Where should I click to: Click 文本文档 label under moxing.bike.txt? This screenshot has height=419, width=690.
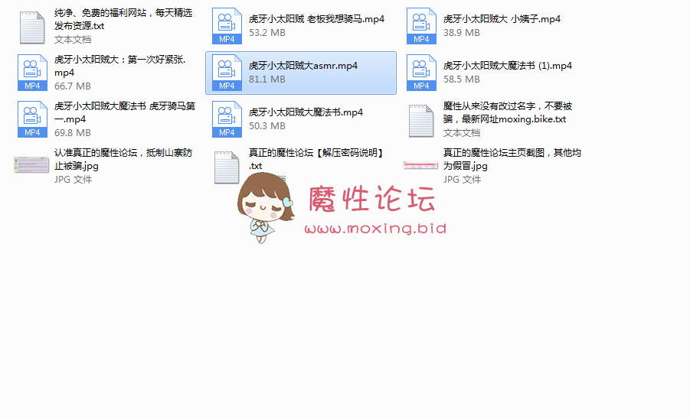point(462,132)
